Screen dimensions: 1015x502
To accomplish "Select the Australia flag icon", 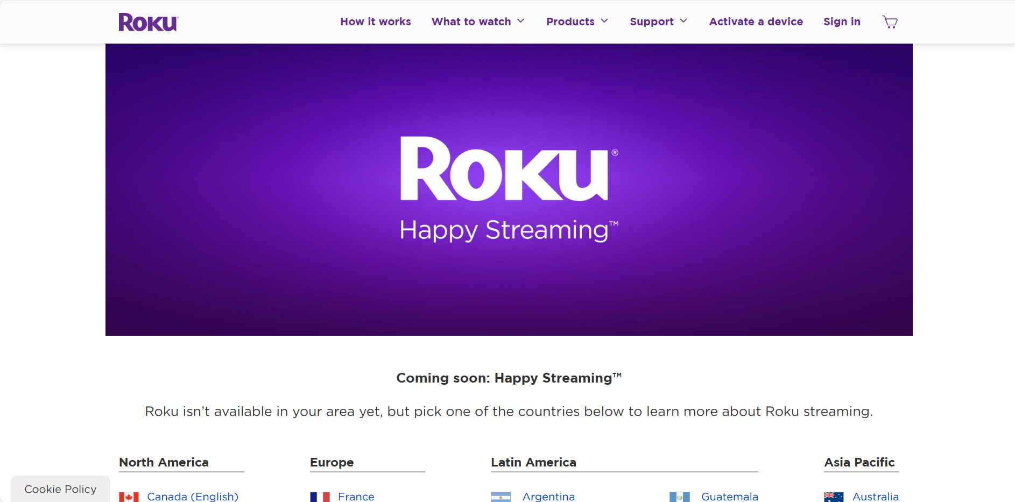I will tap(834, 497).
